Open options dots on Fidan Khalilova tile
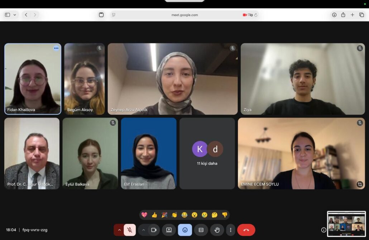 [56, 48]
